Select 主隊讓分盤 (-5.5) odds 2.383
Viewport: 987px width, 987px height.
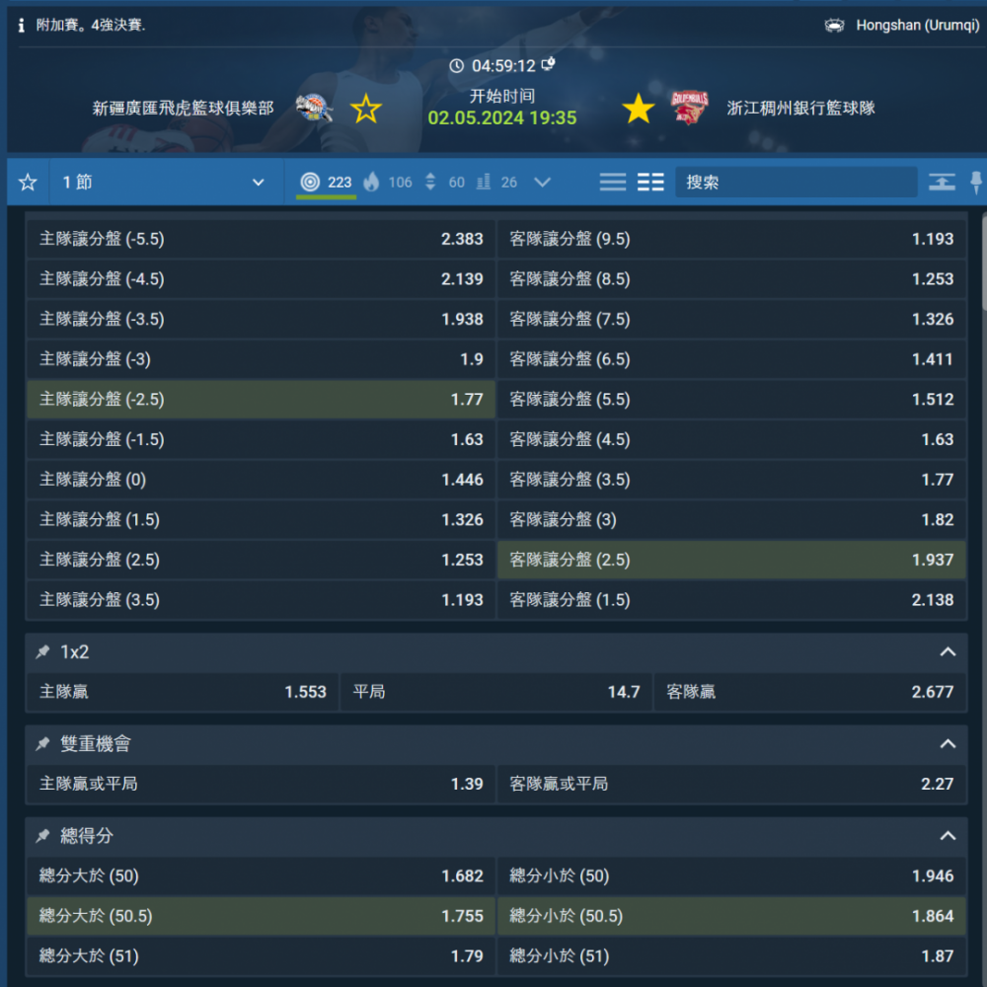coord(262,239)
